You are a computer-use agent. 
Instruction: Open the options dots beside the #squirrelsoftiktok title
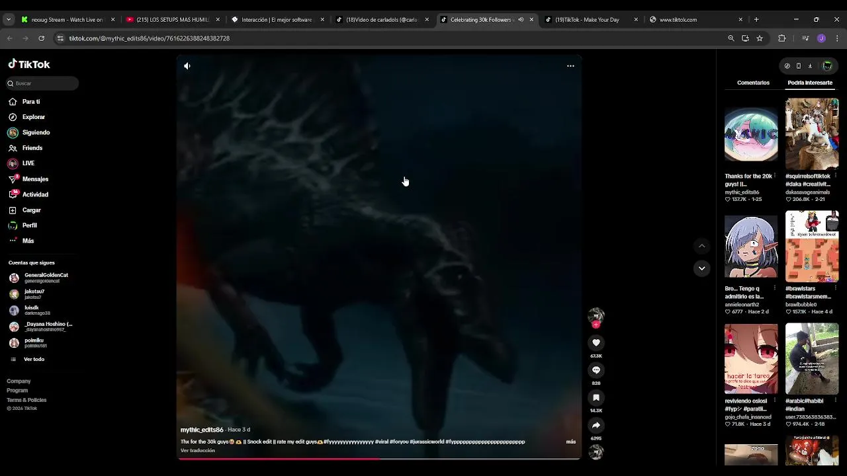836,177
